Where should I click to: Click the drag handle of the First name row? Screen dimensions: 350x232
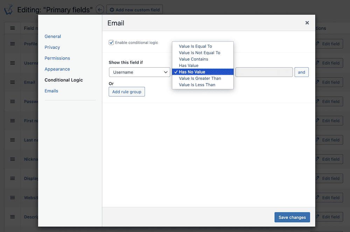tap(13, 121)
